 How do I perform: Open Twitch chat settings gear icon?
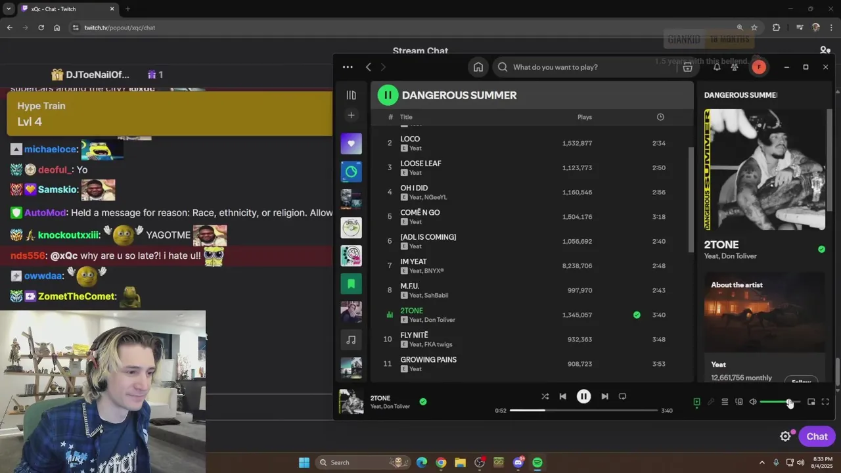click(x=785, y=436)
